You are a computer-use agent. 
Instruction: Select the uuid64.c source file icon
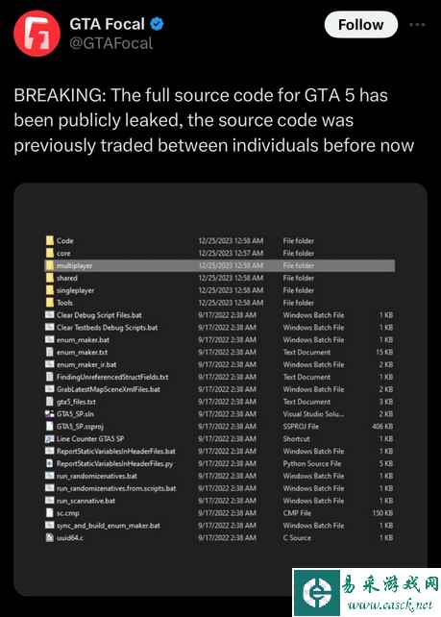pyautogui.click(x=50, y=537)
